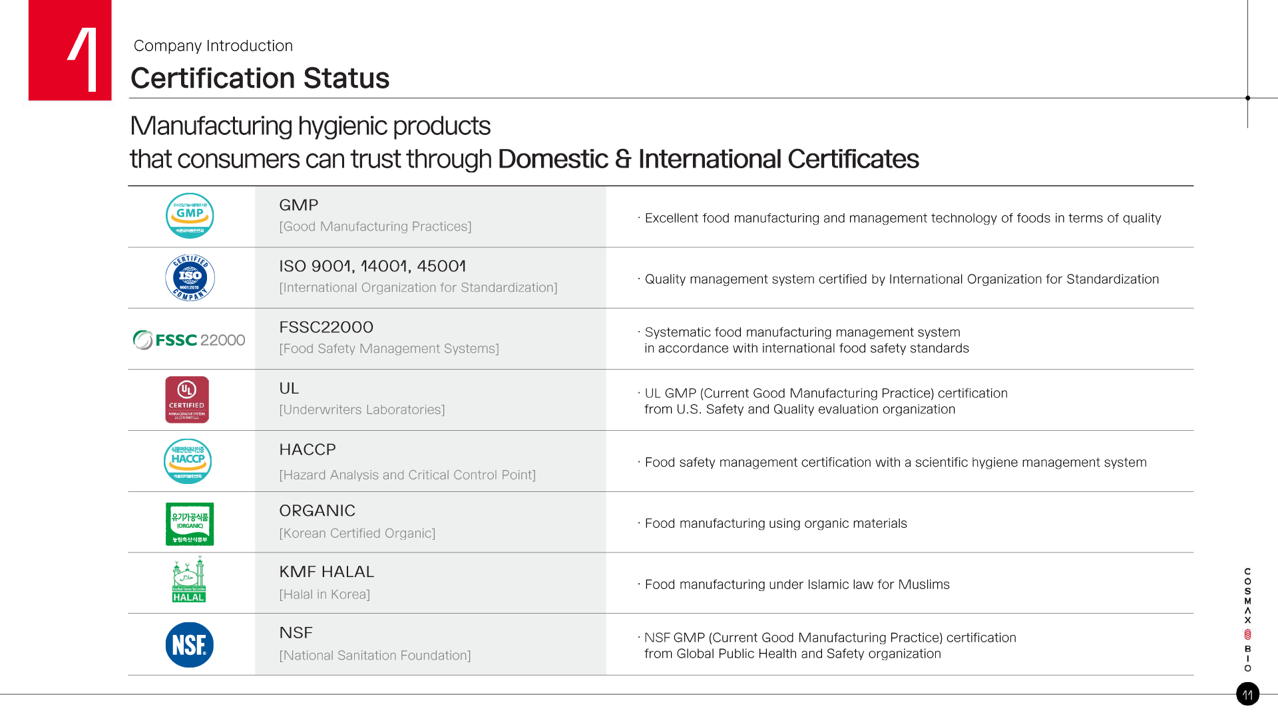Click the FSSC 22000 logo

[x=190, y=340]
